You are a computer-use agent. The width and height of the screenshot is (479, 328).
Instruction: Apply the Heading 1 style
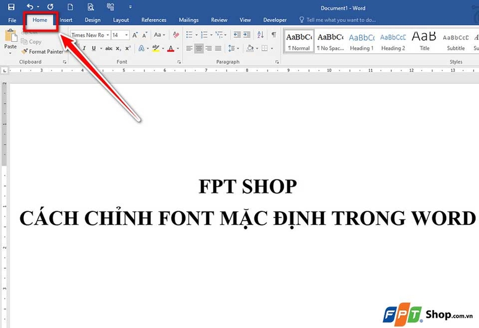pos(362,41)
